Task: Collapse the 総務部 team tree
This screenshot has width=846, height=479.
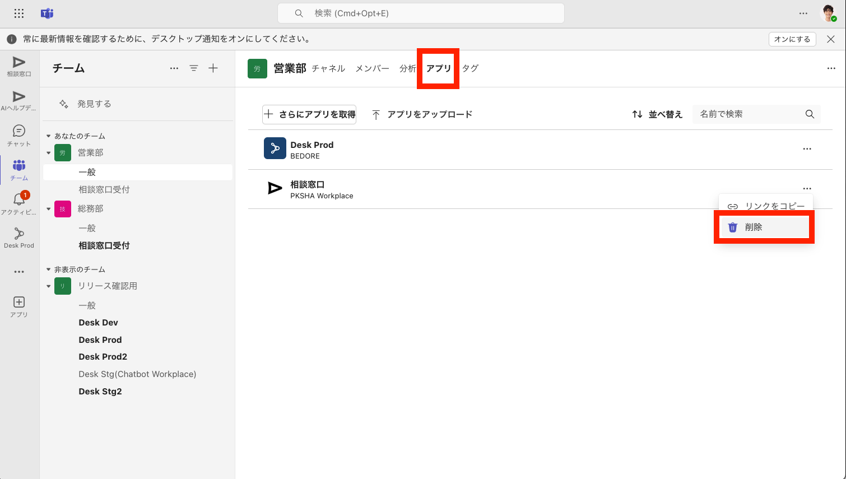Action: click(49, 209)
